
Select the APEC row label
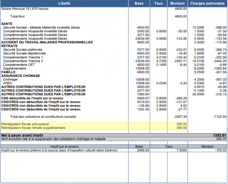click(8, 83)
